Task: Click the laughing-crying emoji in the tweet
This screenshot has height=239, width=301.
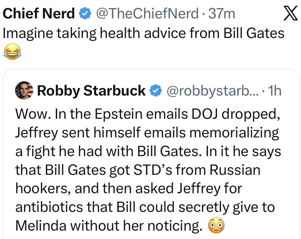Action: [x=12, y=51]
